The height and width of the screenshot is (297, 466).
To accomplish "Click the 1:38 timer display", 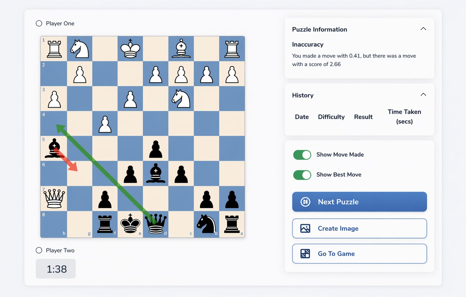I will click(x=56, y=269).
